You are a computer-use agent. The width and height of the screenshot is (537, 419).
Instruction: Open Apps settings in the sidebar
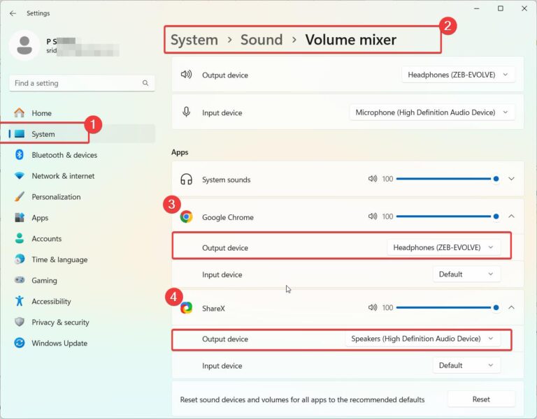pos(83,218)
